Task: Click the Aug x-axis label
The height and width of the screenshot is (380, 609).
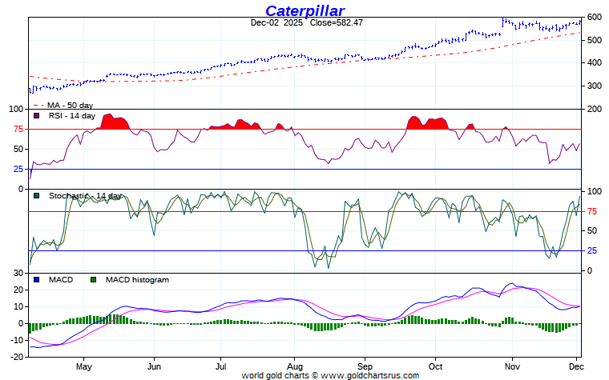Action: pyautogui.click(x=295, y=366)
